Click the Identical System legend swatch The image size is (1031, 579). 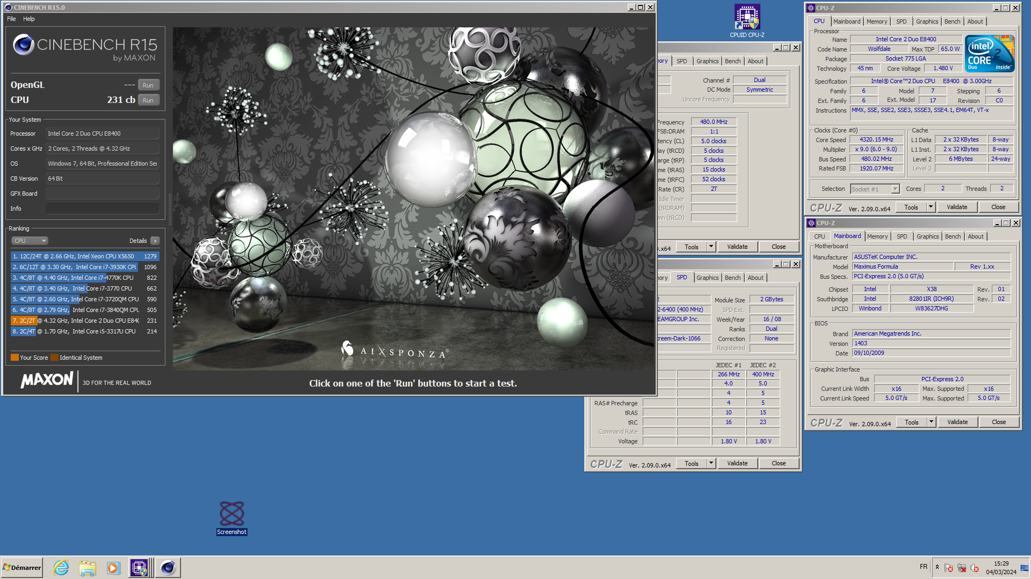(54, 358)
